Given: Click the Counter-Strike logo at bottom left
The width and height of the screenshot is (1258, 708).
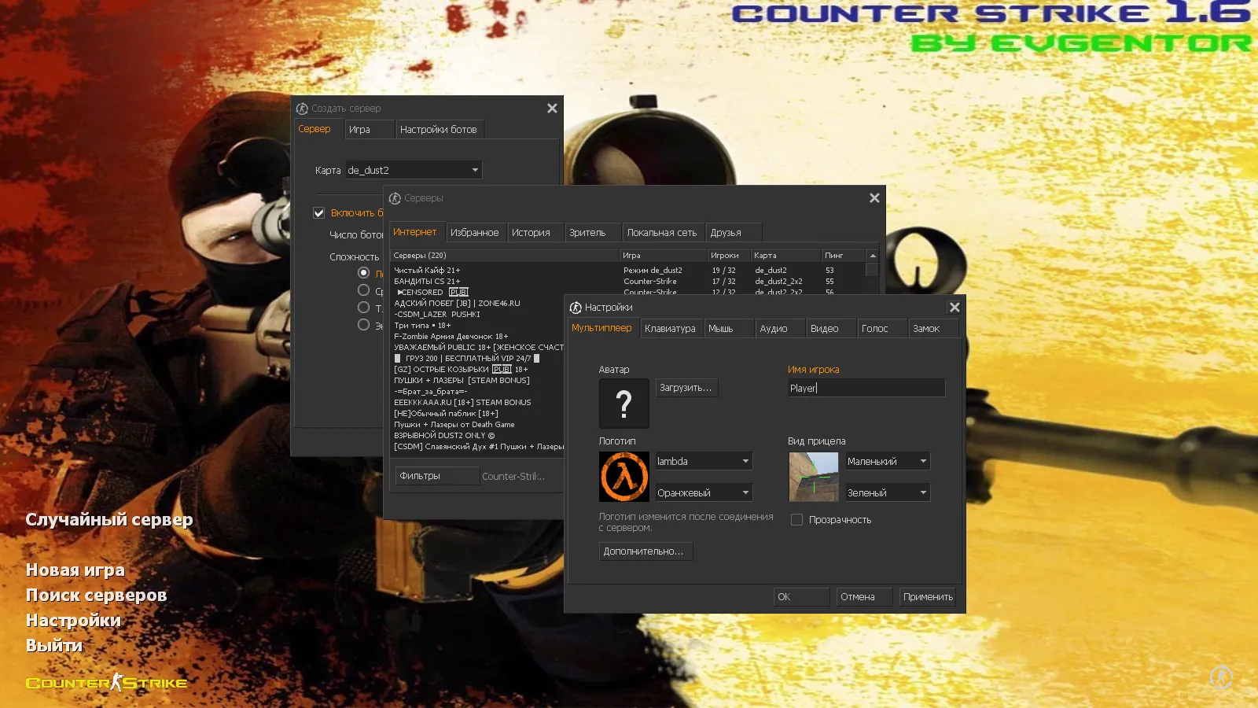Looking at the screenshot, I should (106, 682).
